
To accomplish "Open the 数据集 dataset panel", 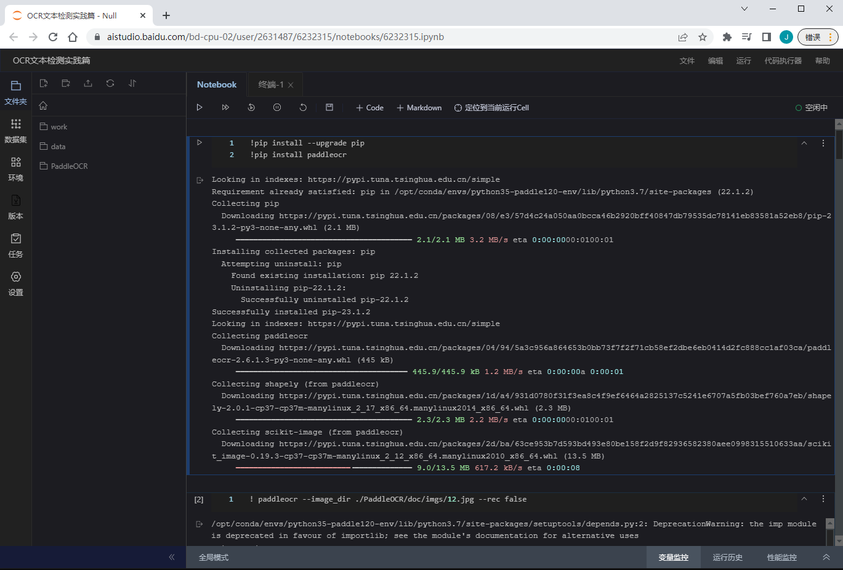I will pos(15,131).
